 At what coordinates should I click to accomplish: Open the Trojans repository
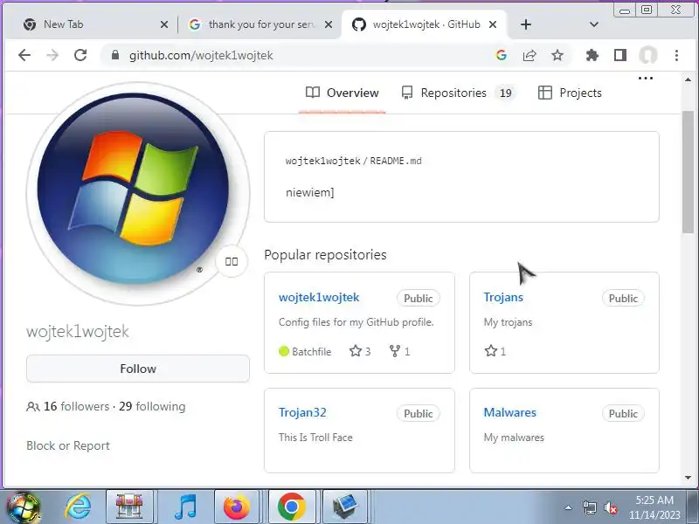503,297
